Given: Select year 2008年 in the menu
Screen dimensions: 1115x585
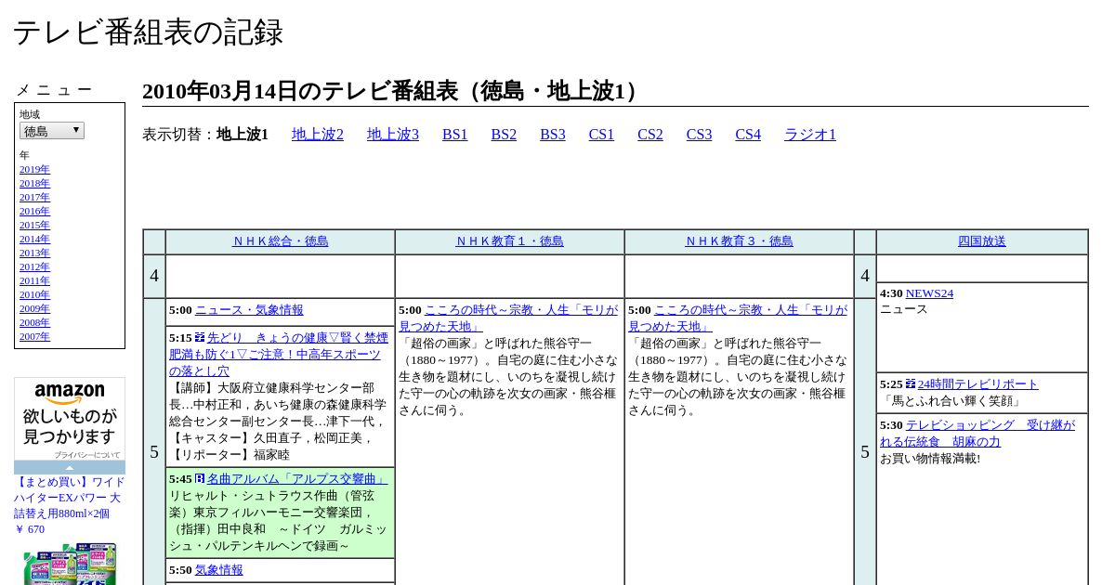Looking at the screenshot, I should [x=34, y=323].
